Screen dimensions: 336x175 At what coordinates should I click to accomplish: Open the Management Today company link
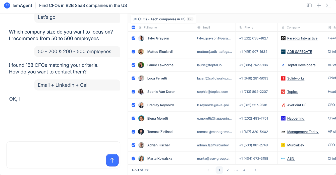[x=303, y=132]
